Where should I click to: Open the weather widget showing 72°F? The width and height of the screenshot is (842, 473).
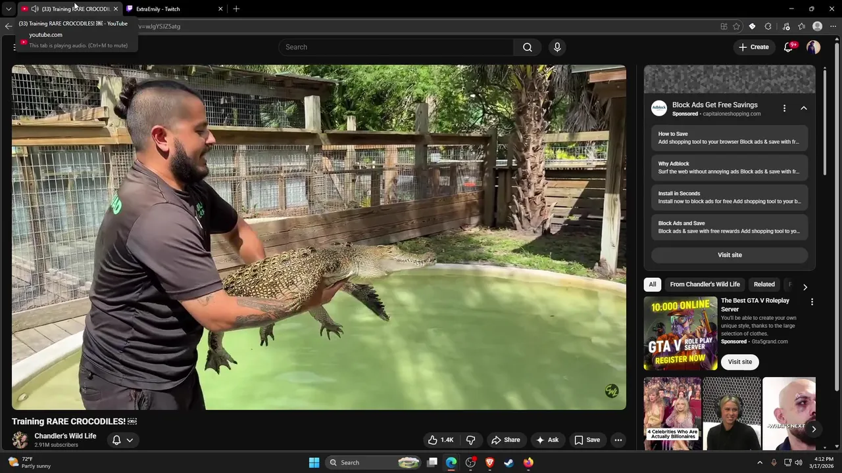click(x=28, y=462)
